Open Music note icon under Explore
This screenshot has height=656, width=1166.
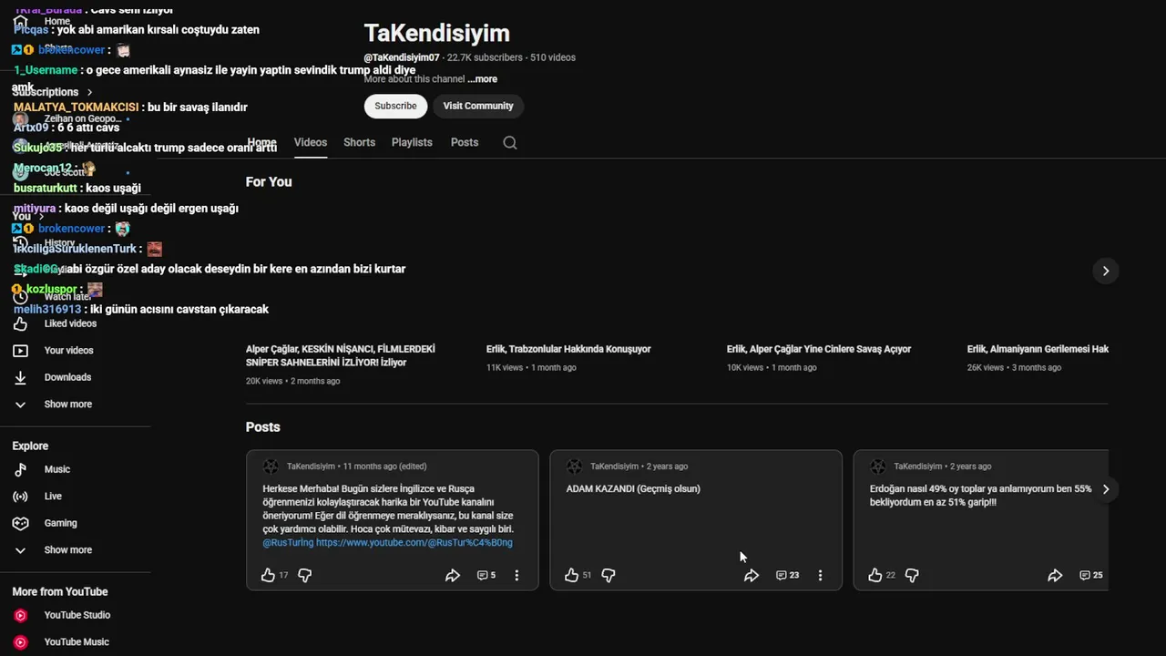tap(20, 469)
